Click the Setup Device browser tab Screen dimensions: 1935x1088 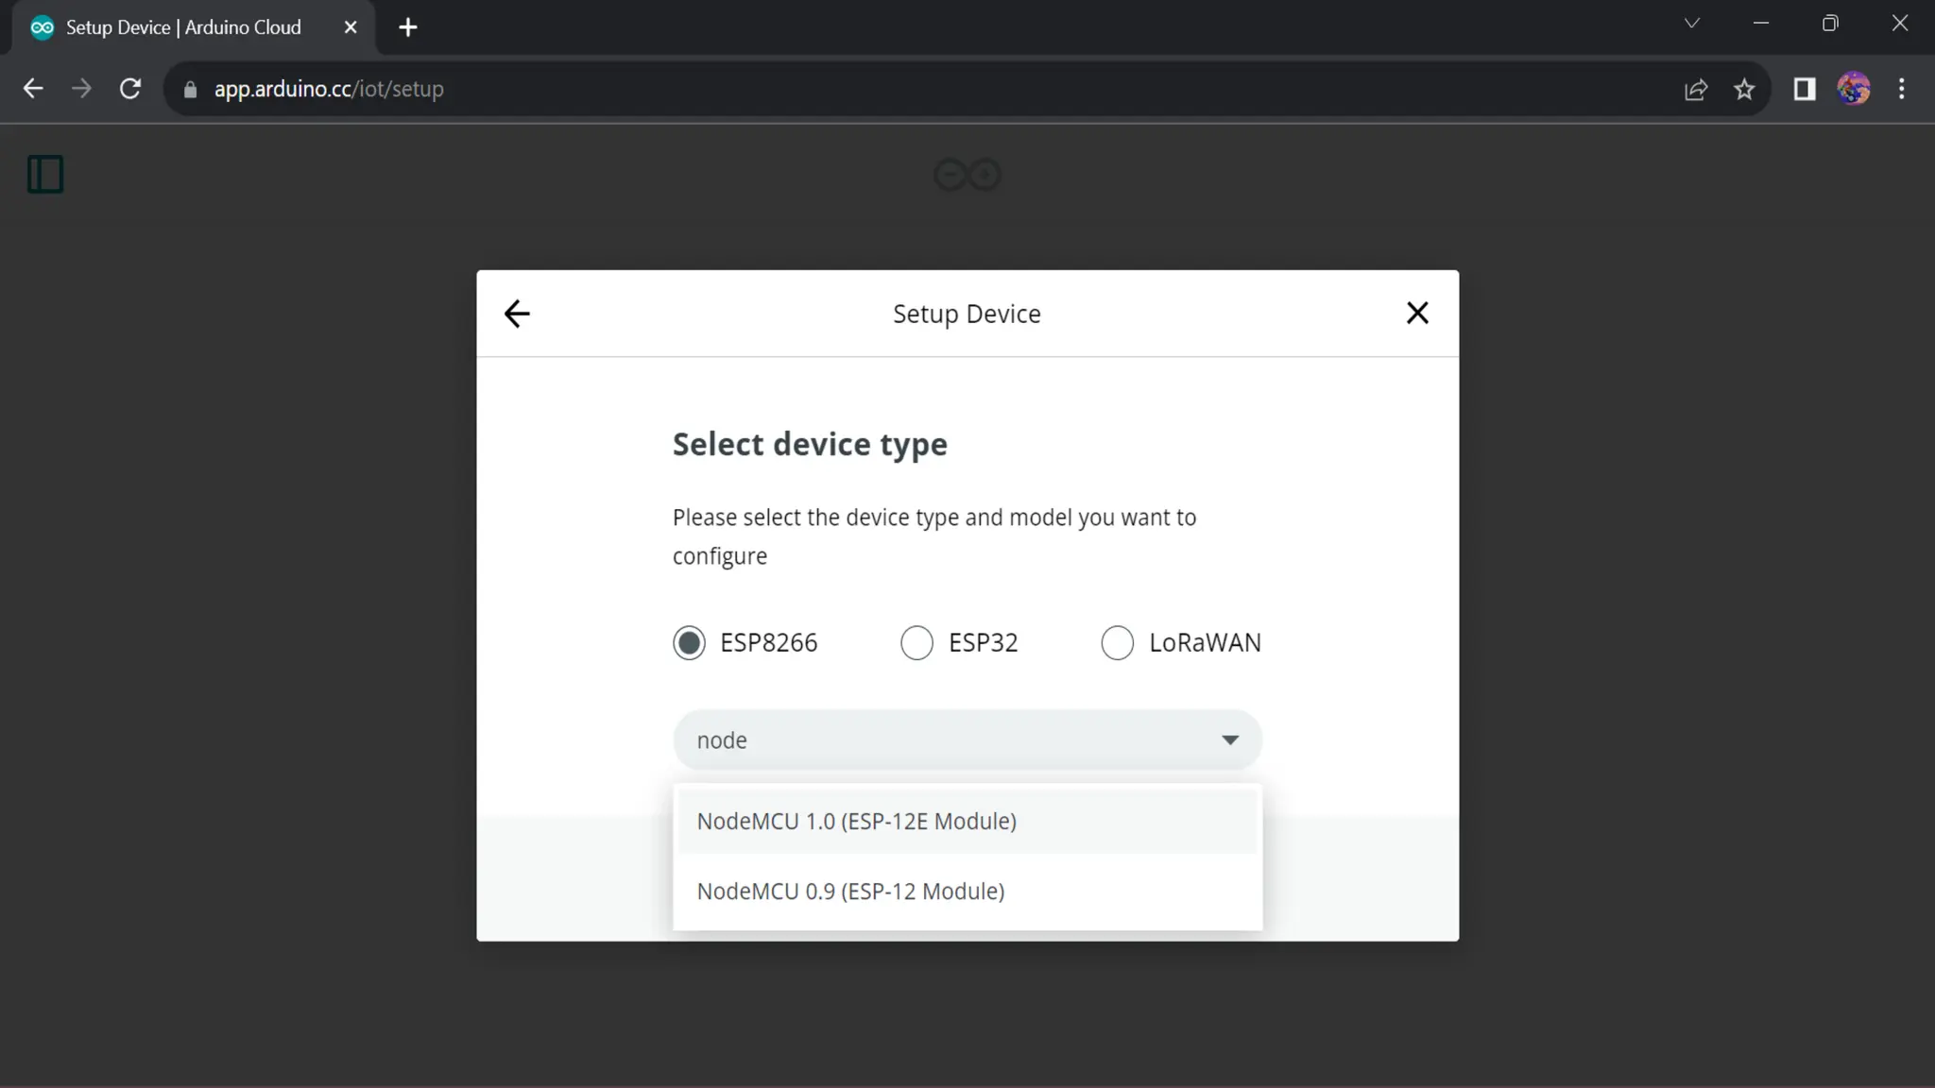pyautogui.click(x=184, y=27)
